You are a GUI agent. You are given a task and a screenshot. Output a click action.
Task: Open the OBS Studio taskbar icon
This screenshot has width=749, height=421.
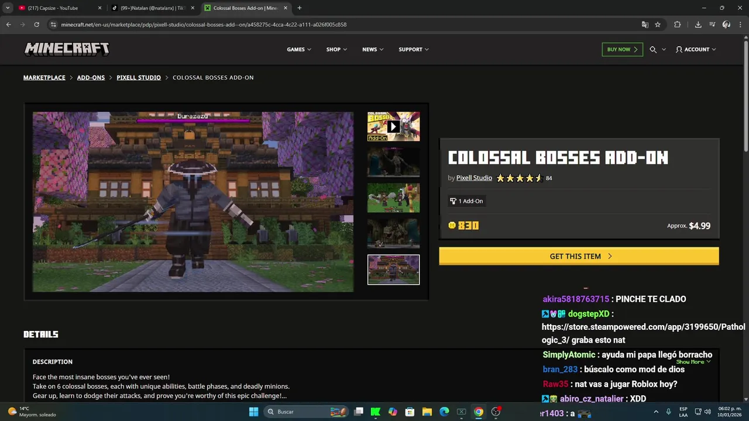coord(496,412)
